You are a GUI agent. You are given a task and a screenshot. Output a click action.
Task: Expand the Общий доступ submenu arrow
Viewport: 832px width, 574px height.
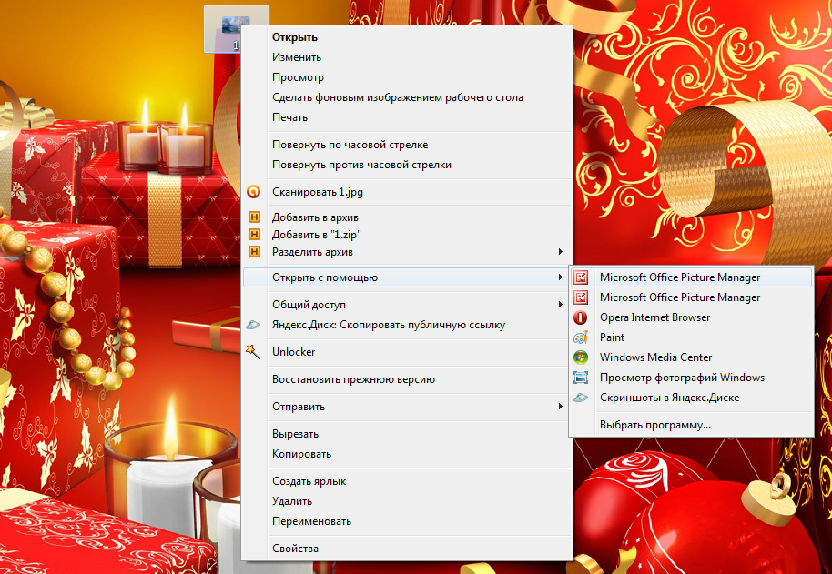(561, 304)
